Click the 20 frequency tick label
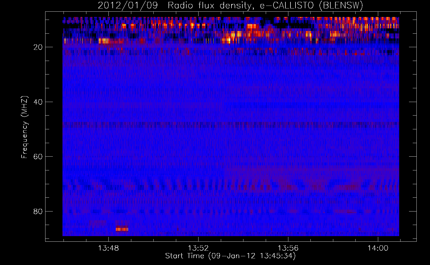The image size is (430, 265). [x=38, y=47]
